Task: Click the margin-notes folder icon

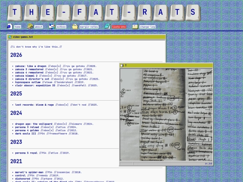Action: click(x=75, y=27)
